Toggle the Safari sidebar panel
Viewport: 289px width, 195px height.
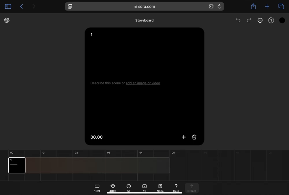pyautogui.click(x=8, y=6)
